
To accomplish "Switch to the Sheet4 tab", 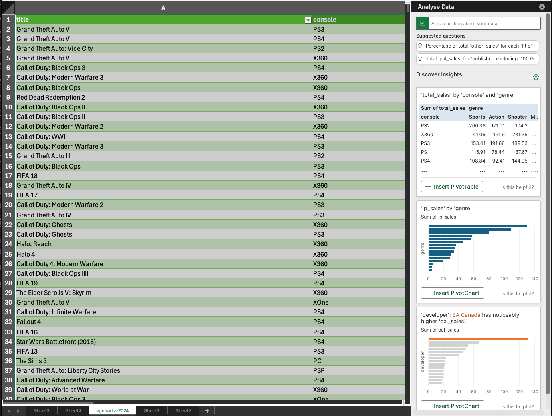I will coord(73,411).
